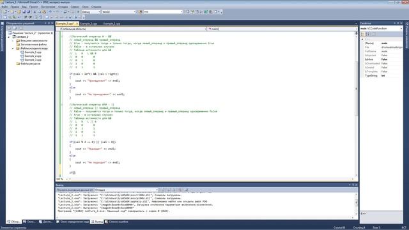Select the IsInline property row
The height and width of the screenshot is (230, 409).
point(383,59)
